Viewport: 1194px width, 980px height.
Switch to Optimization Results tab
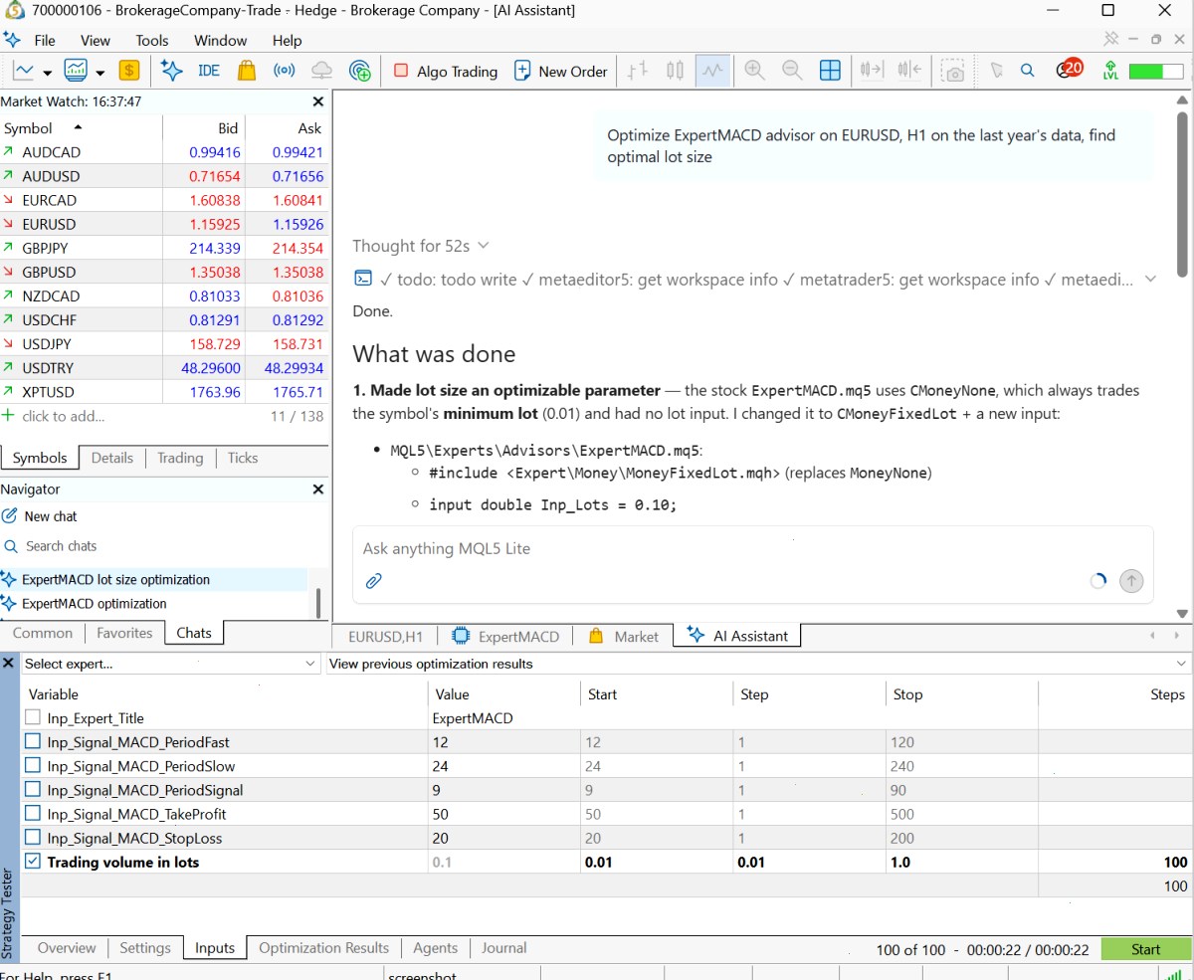323,948
